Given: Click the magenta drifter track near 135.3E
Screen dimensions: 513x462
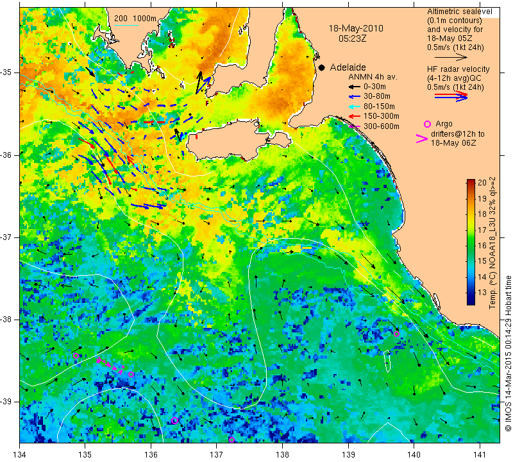Looking at the screenshot, I should coord(110,365).
